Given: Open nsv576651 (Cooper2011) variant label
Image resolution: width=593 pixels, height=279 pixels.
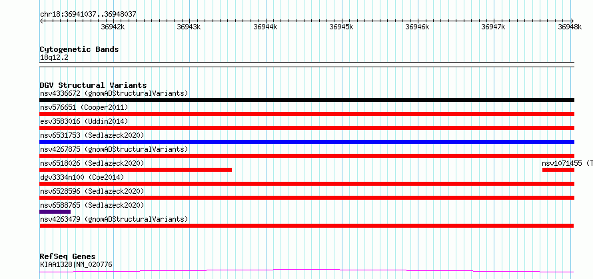Looking at the screenshot, I should tap(84, 107).
